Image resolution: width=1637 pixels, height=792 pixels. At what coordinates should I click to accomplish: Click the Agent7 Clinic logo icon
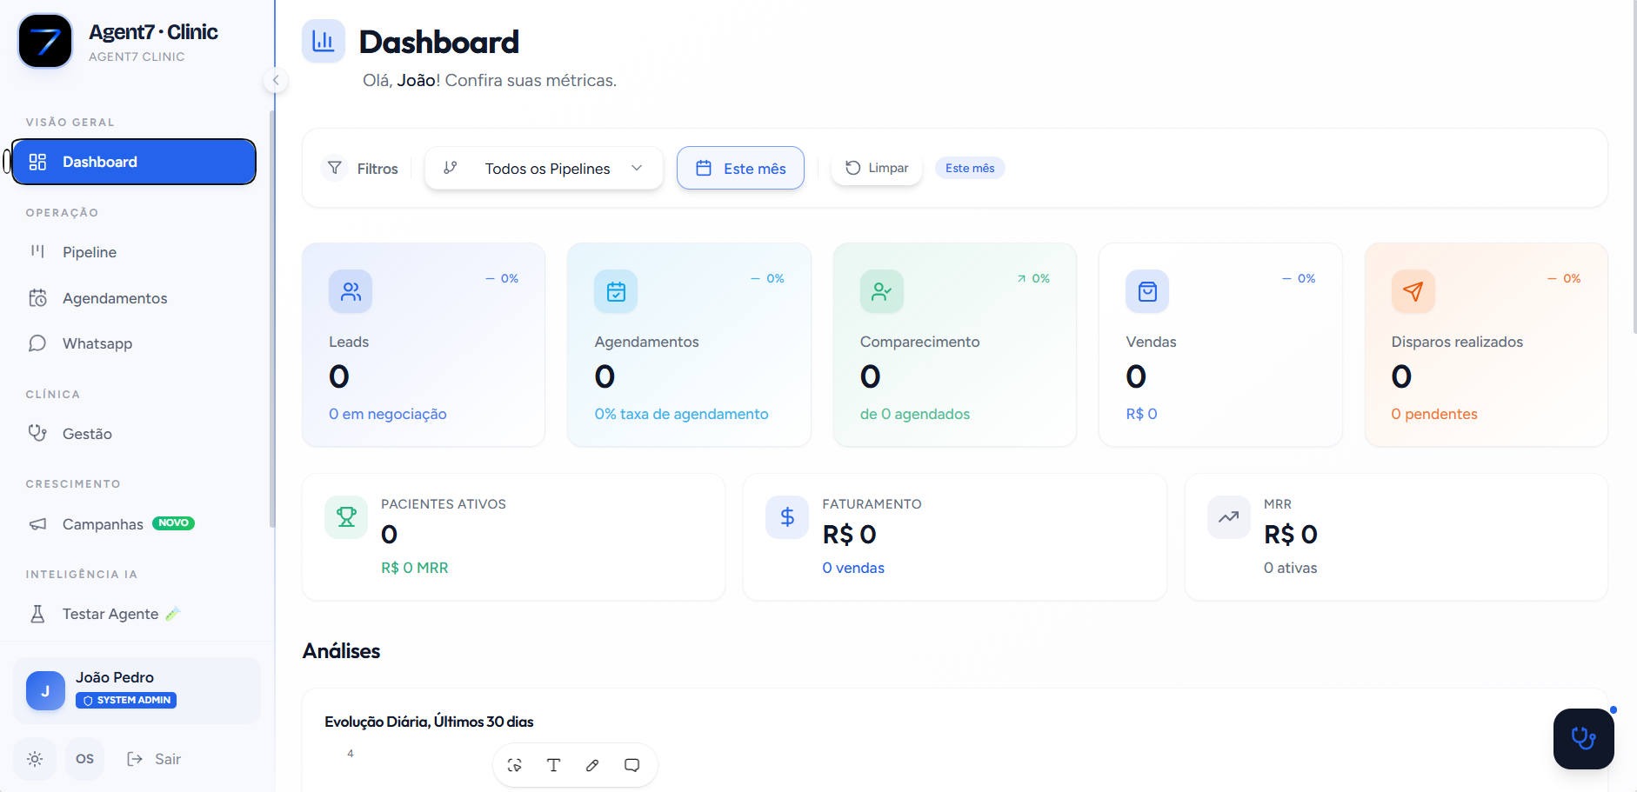(45, 41)
